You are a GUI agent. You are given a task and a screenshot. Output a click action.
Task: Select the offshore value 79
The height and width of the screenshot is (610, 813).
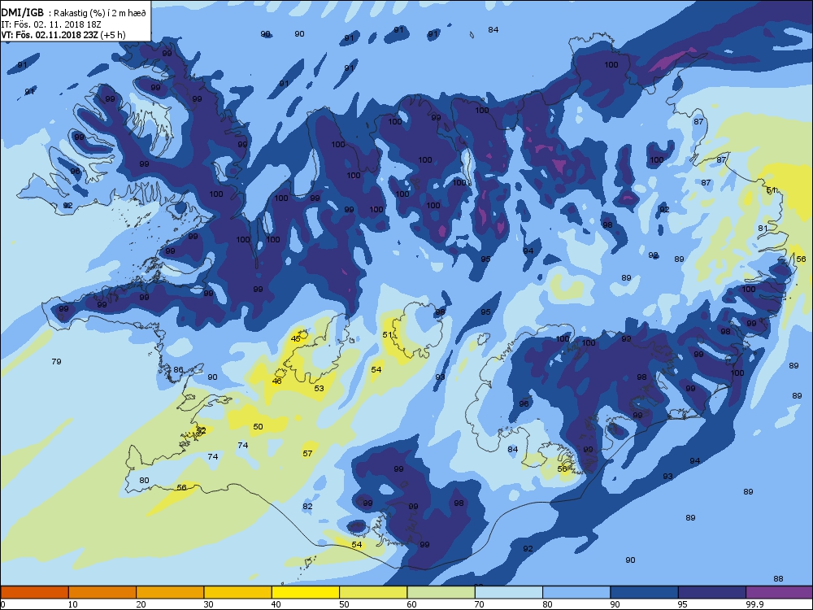57,361
